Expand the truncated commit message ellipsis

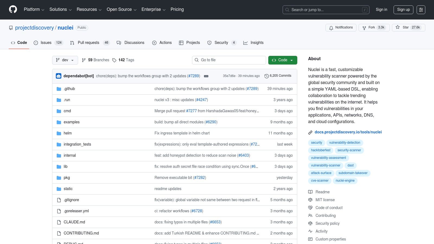pyautogui.click(x=206, y=76)
